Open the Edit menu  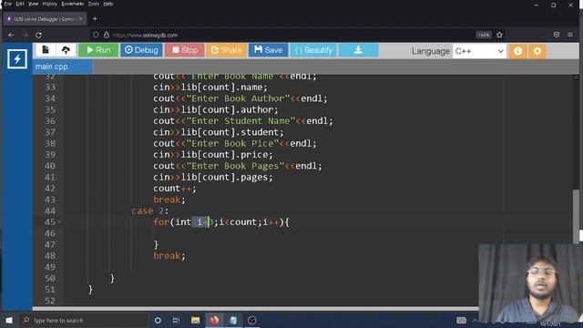pyautogui.click(x=20, y=4)
